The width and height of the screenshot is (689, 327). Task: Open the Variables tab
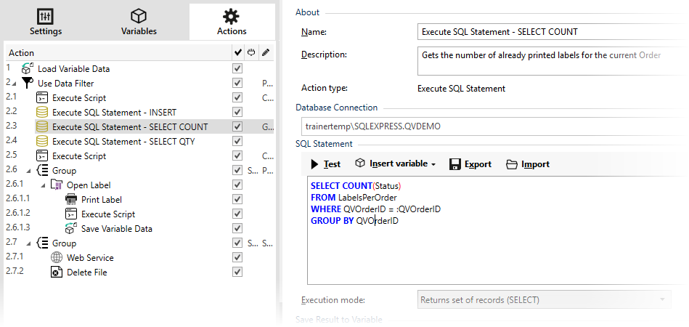click(x=139, y=22)
